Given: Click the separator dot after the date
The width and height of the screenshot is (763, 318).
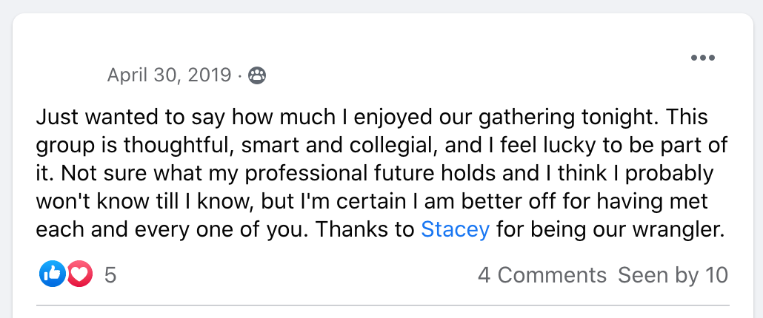Looking at the screenshot, I should click(x=240, y=75).
